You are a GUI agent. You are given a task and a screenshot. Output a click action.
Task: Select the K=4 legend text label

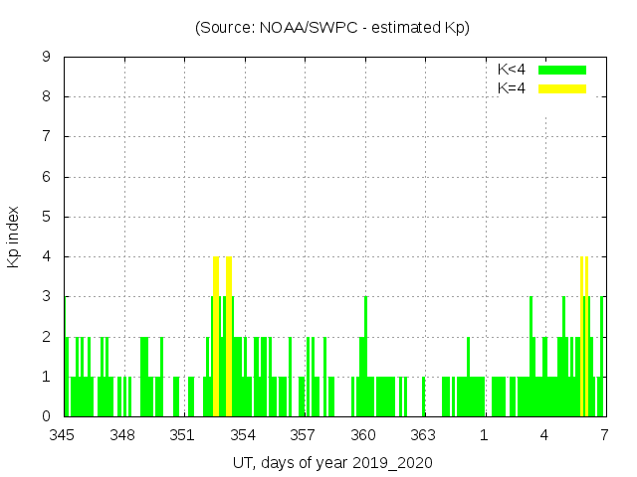(x=512, y=88)
